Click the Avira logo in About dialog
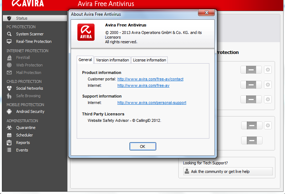The image size is (285, 194). [x=86, y=32]
